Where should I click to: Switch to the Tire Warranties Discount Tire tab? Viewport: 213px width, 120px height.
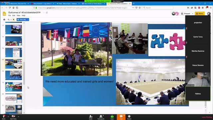tap(17, 4)
